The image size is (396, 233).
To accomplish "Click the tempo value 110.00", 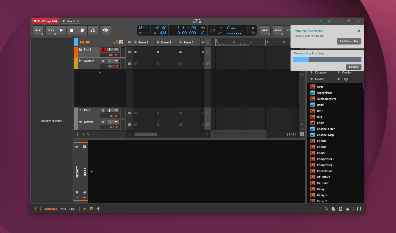I will click(159, 28).
